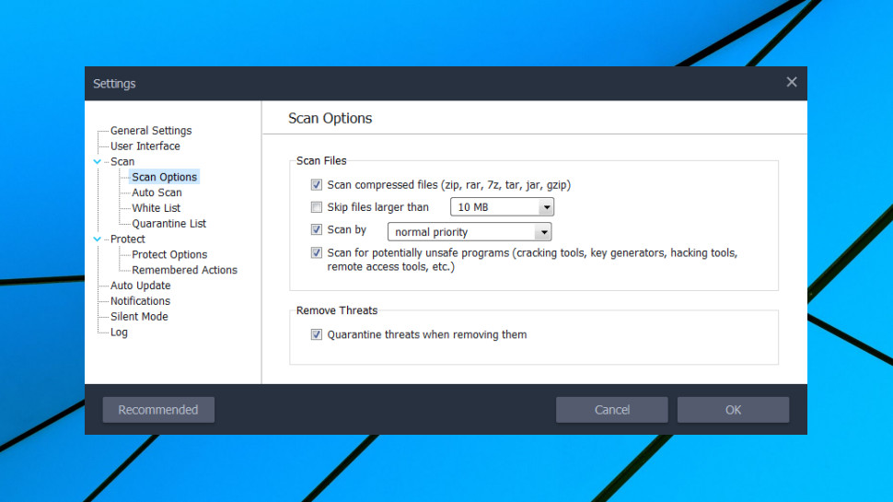The height and width of the screenshot is (502, 893).
Task: Close the Settings dialog with the X
Action: pyautogui.click(x=791, y=82)
